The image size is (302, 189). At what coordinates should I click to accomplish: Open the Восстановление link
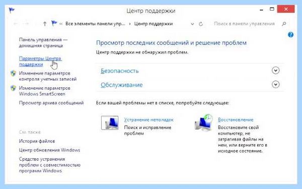pyautogui.click(x=236, y=120)
